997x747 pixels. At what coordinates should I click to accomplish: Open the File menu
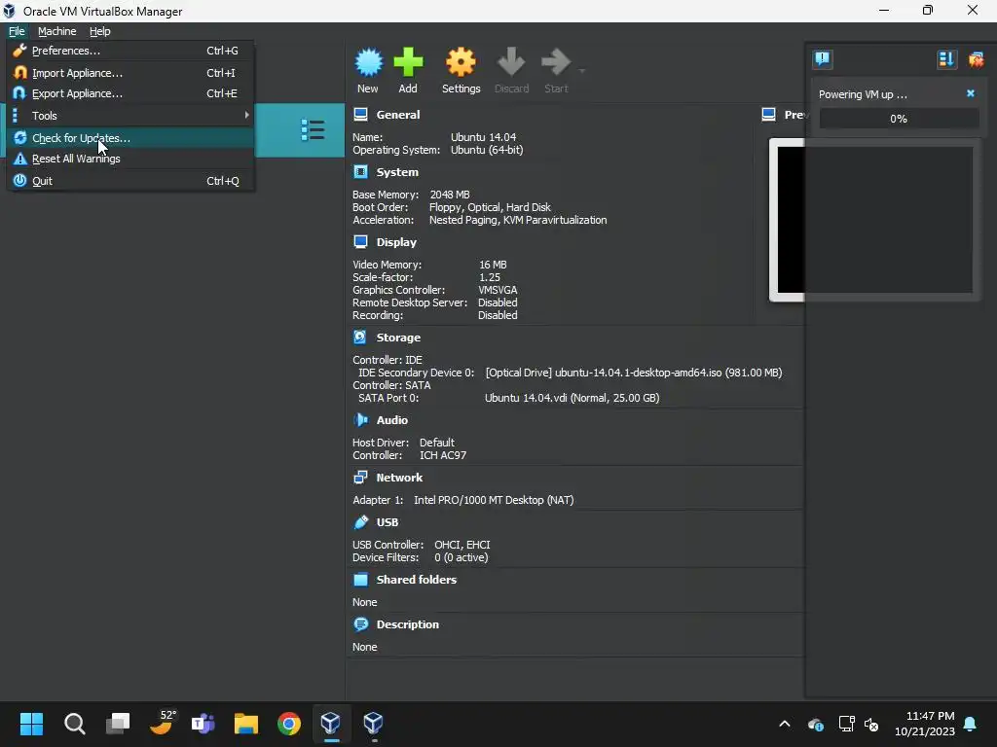pyautogui.click(x=17, y=31)
